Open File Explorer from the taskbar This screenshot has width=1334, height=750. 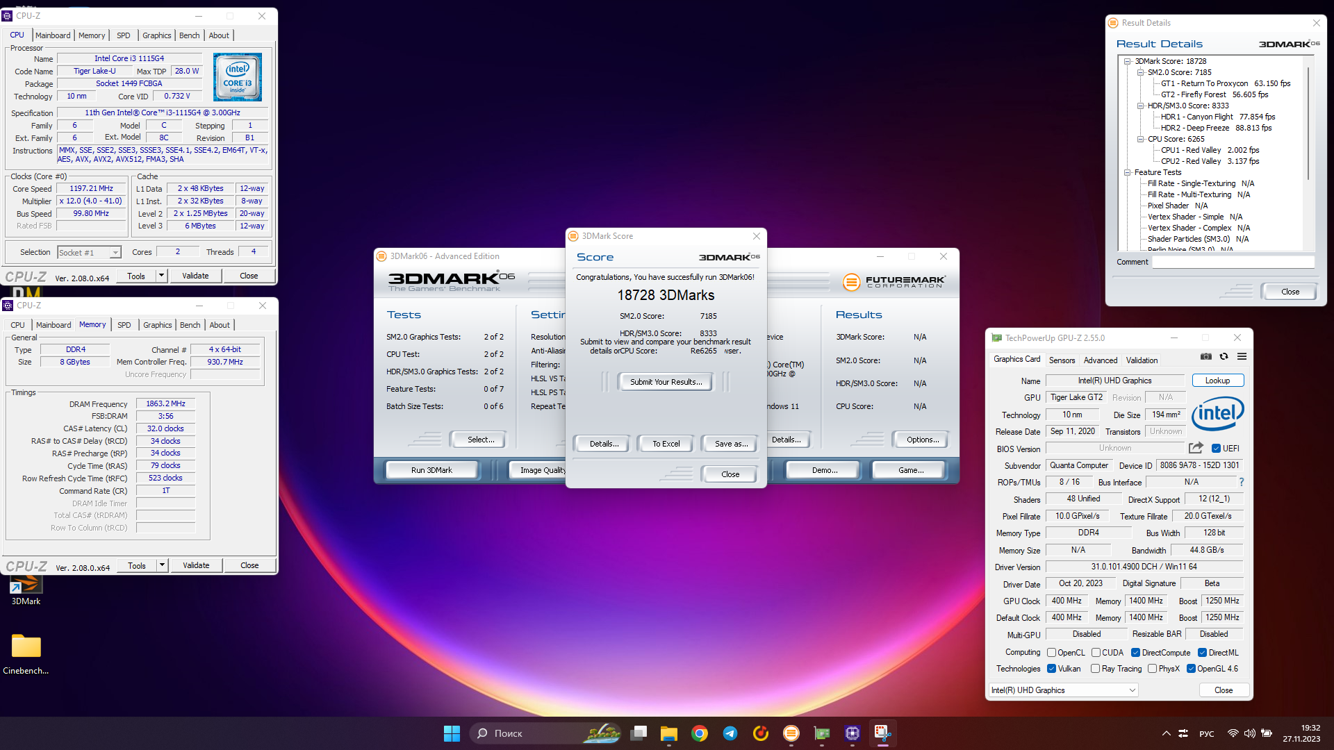(669, 733)
